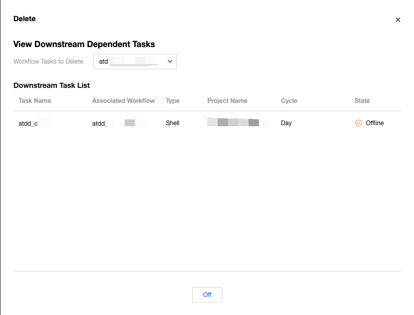Click the State column header

click(362, 101)
